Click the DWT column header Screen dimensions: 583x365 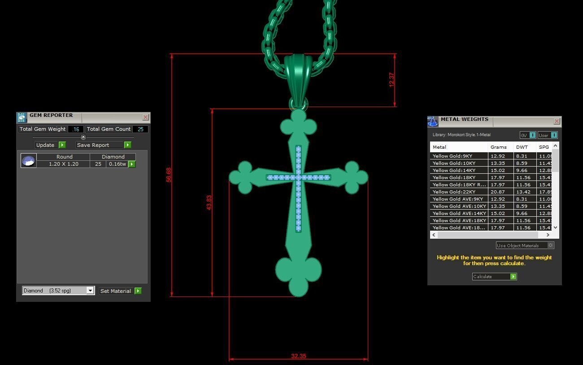coord(525,147)
